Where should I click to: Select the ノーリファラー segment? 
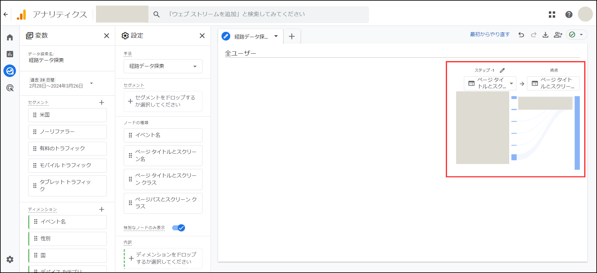point(67,132)
